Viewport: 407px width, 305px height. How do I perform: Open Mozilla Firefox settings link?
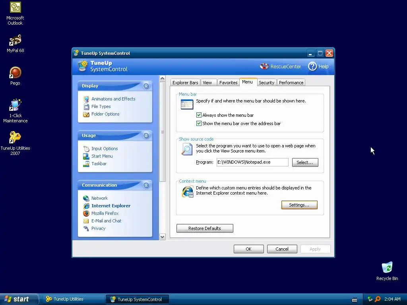[x=105, y=213]
